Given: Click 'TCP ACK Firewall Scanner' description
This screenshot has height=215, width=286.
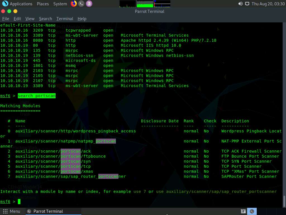Looking at the screenshot, I should [x=252, y=151].
